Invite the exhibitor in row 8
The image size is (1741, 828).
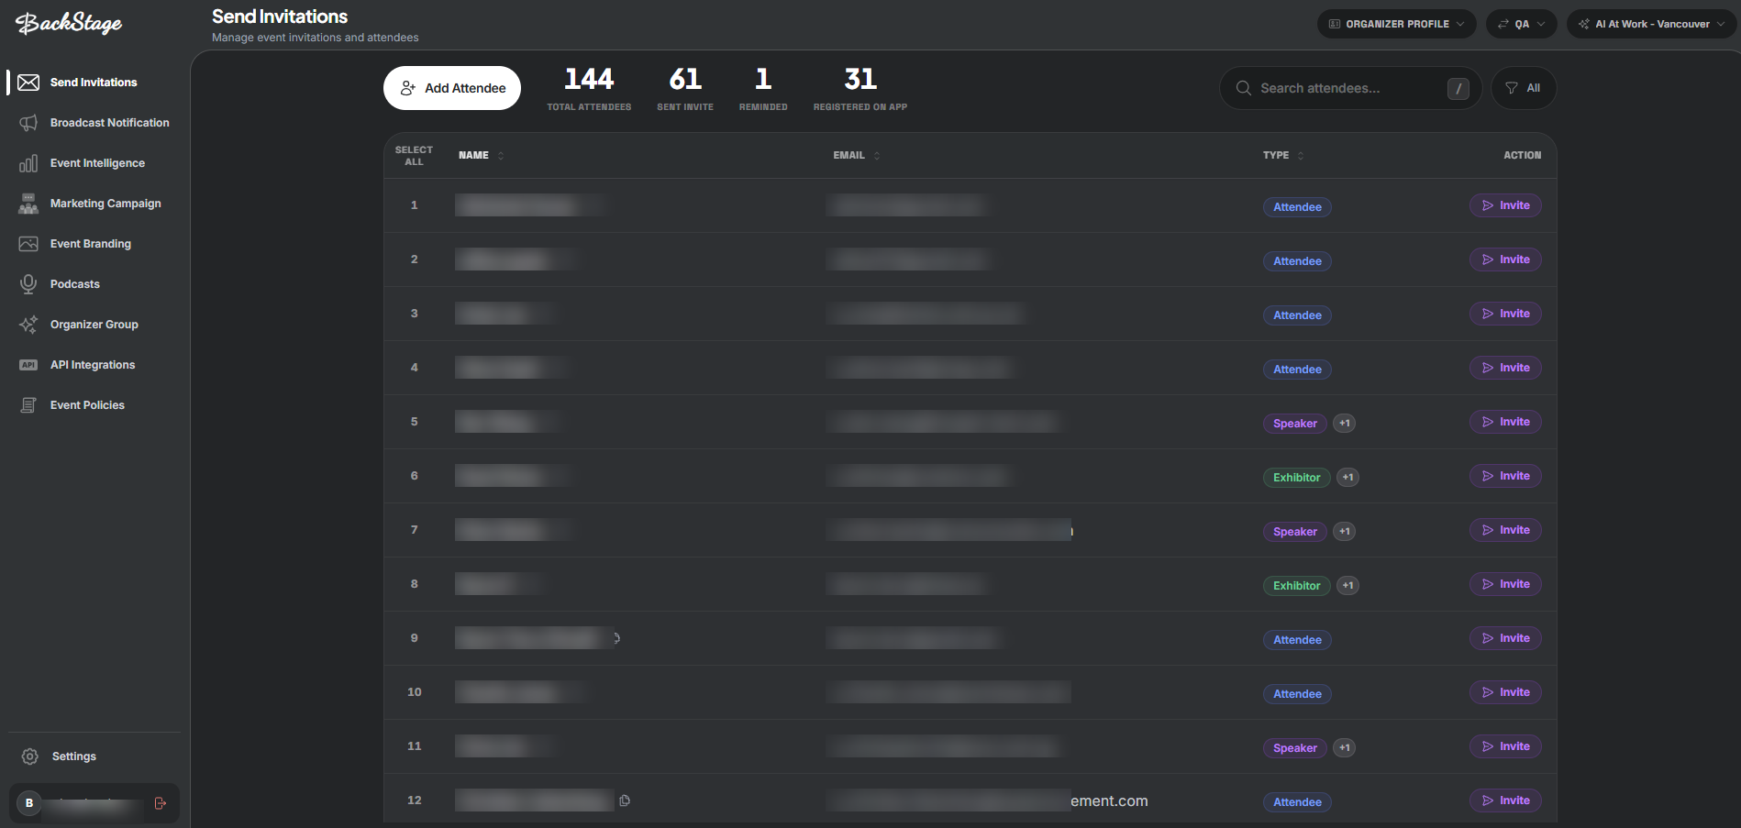pyautogui.click(x=1505, y=584)
